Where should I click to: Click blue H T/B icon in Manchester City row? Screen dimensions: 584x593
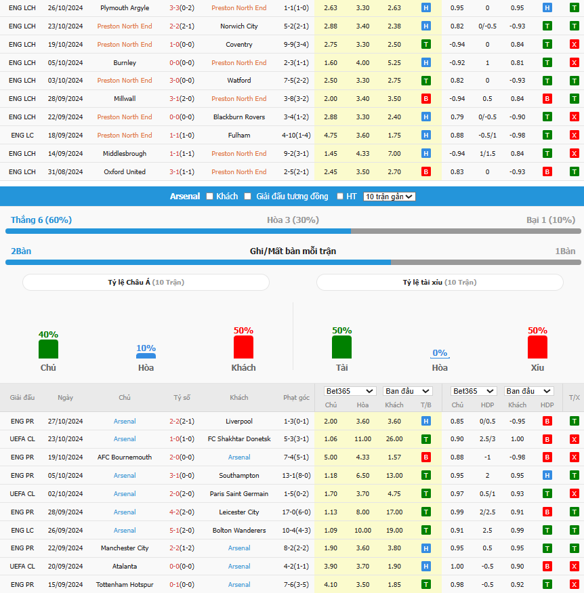click(426, 548)
